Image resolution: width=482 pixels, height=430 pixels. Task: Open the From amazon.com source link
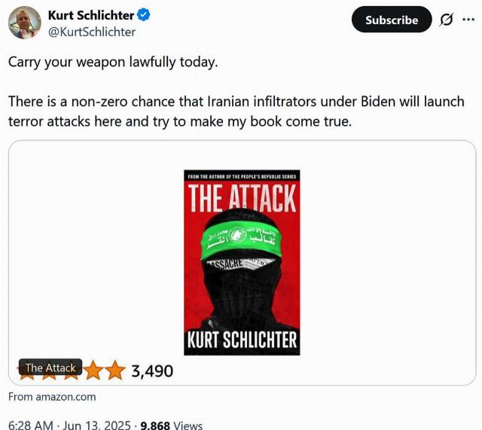coord(52,397)
